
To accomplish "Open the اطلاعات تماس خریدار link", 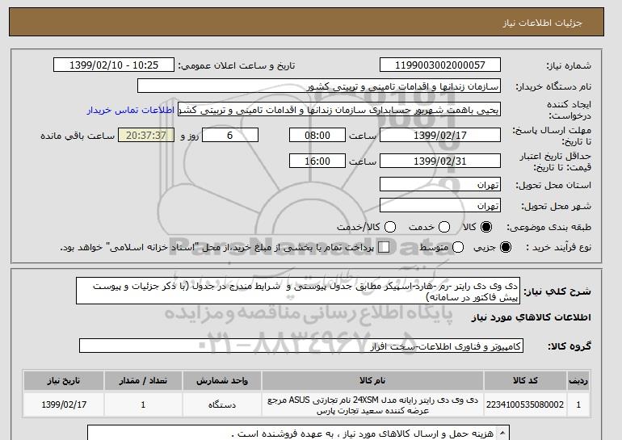I will [131, 110].
